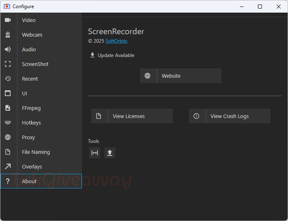This screenshot has height=221, width=288.
Task: Switch to the UI tab
Action: 41,93
